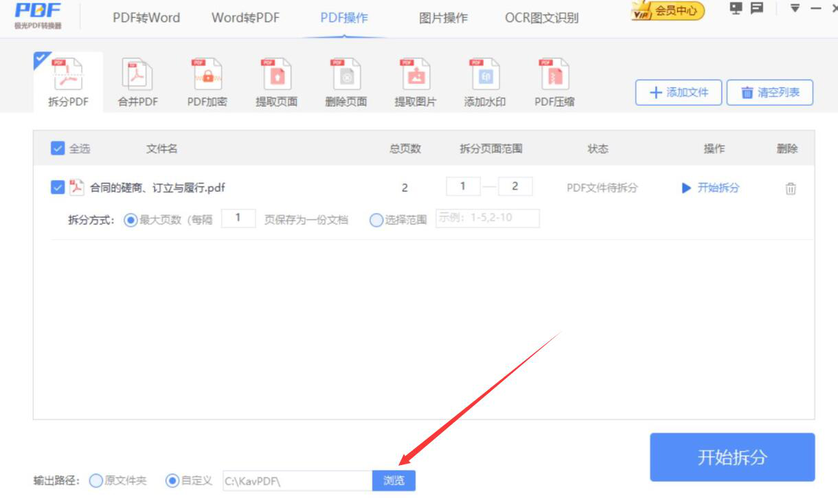Screen dimensions: 838x498
Task: Select 选择范围 radio option
Action: tap(376, 220)
